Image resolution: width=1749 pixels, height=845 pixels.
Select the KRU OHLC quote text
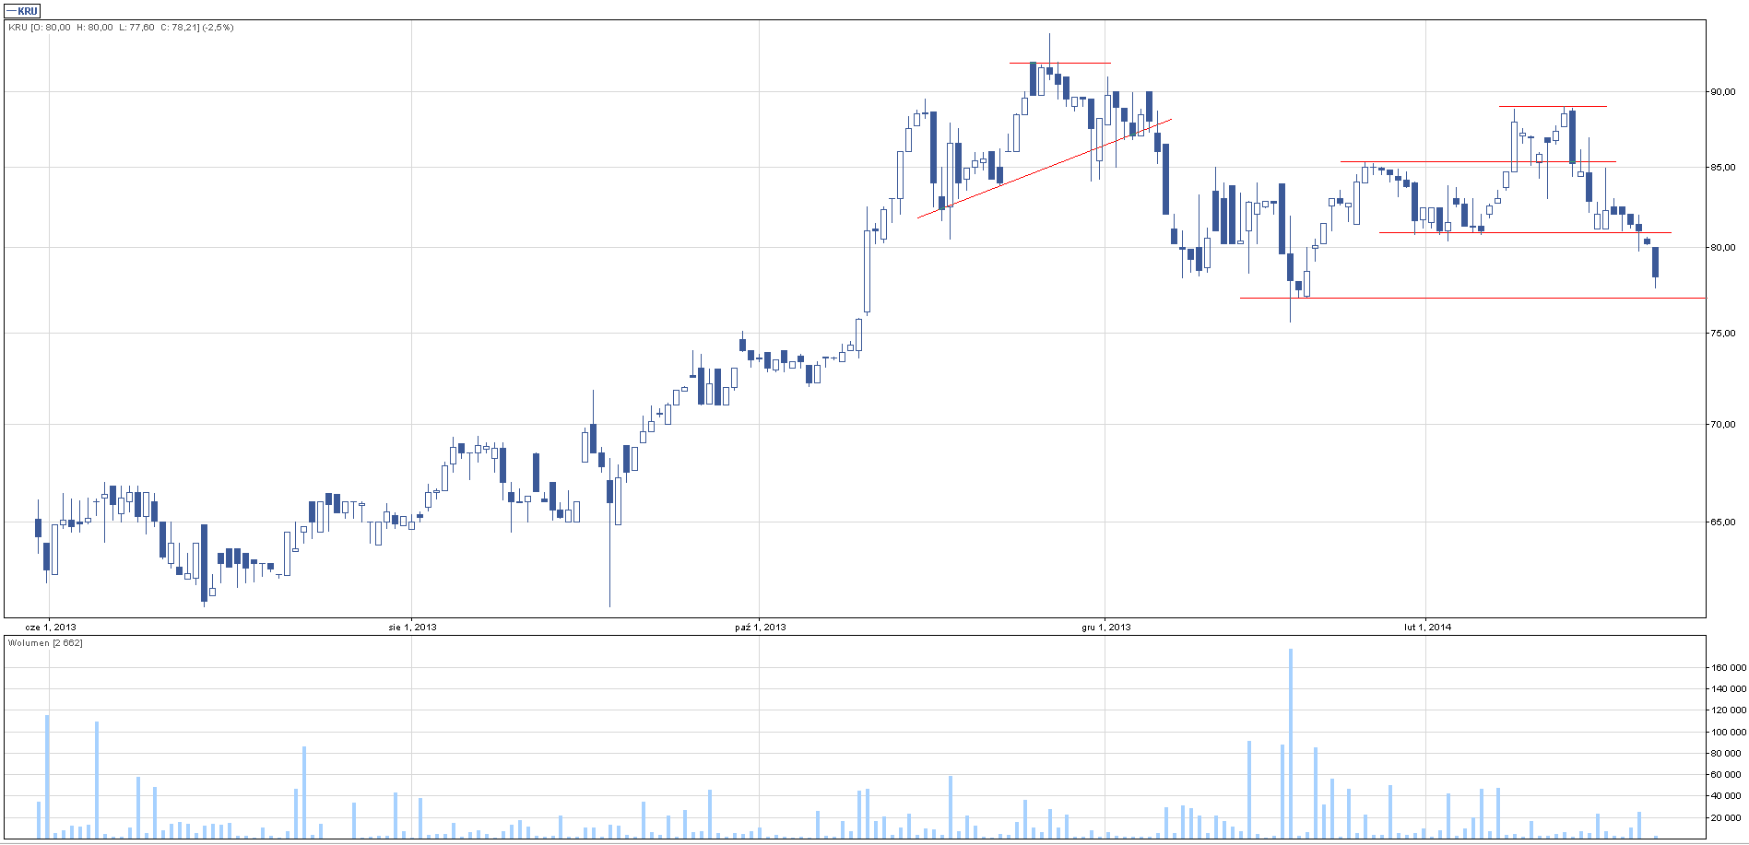point(121,28)
